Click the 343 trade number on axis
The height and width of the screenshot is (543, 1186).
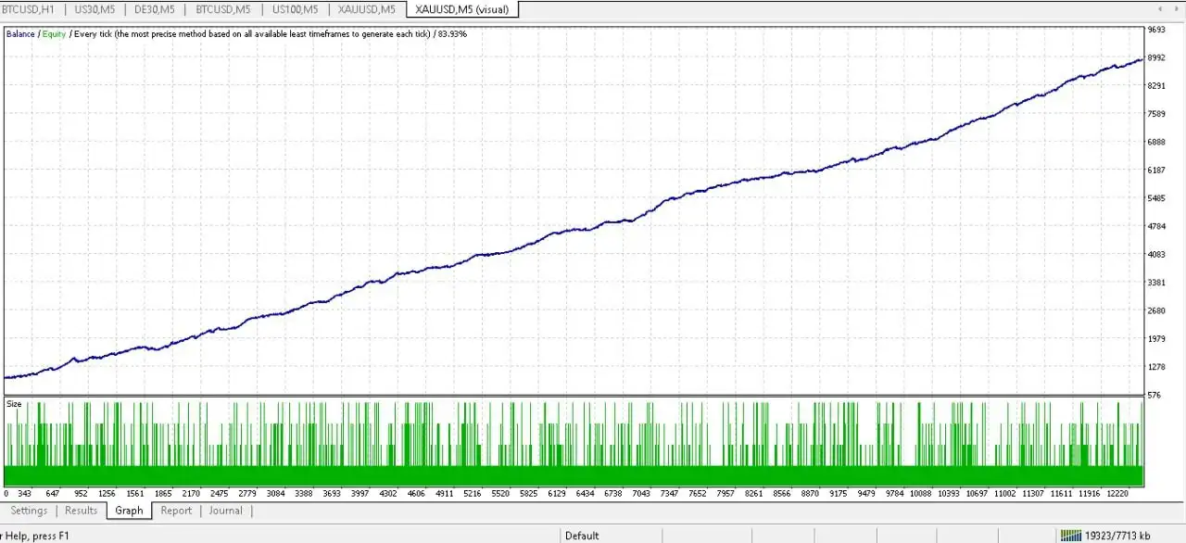click(24, 495)
